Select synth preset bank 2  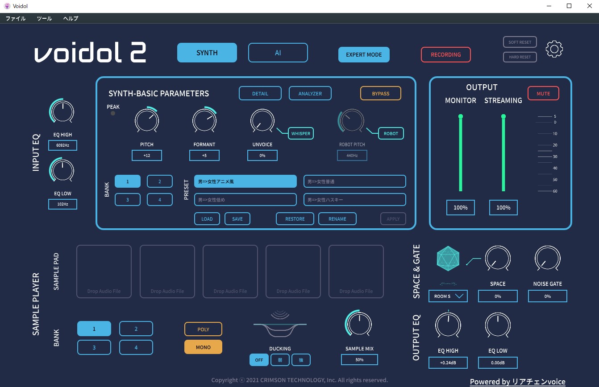[x=160, y=181]
